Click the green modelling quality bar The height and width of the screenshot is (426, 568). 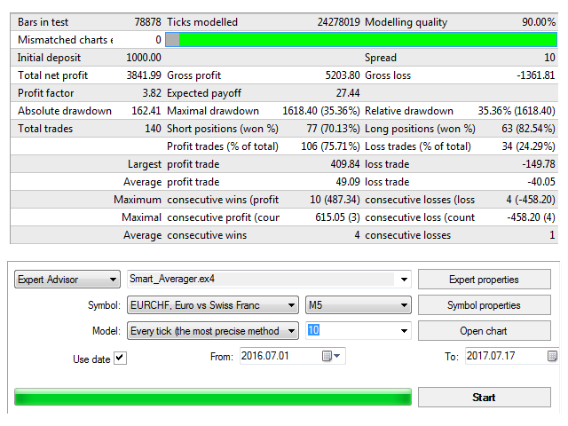[361, 39]
